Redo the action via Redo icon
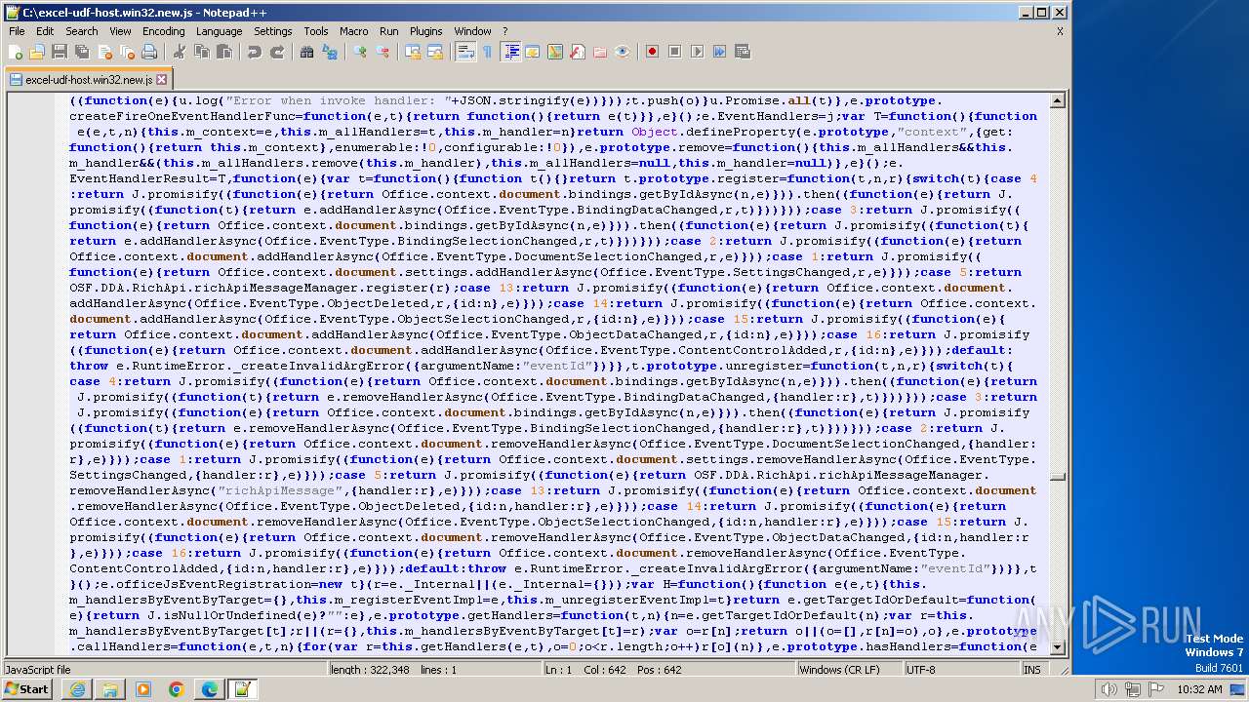 (x=277, y=52)
